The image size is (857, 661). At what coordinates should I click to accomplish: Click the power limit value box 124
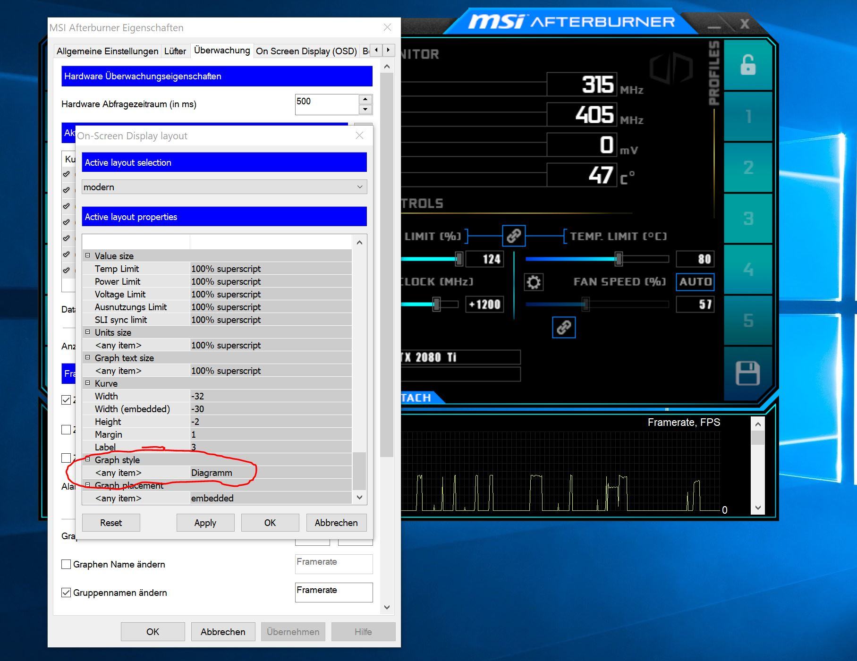(484, 259)
